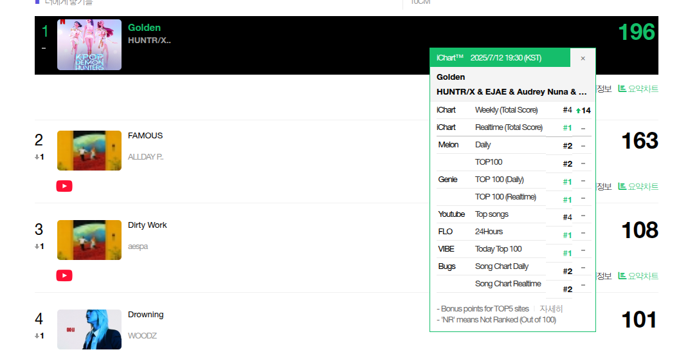Click the Drowning album cover thumbnail
This screenshot has width=697, height=352.
89,329
